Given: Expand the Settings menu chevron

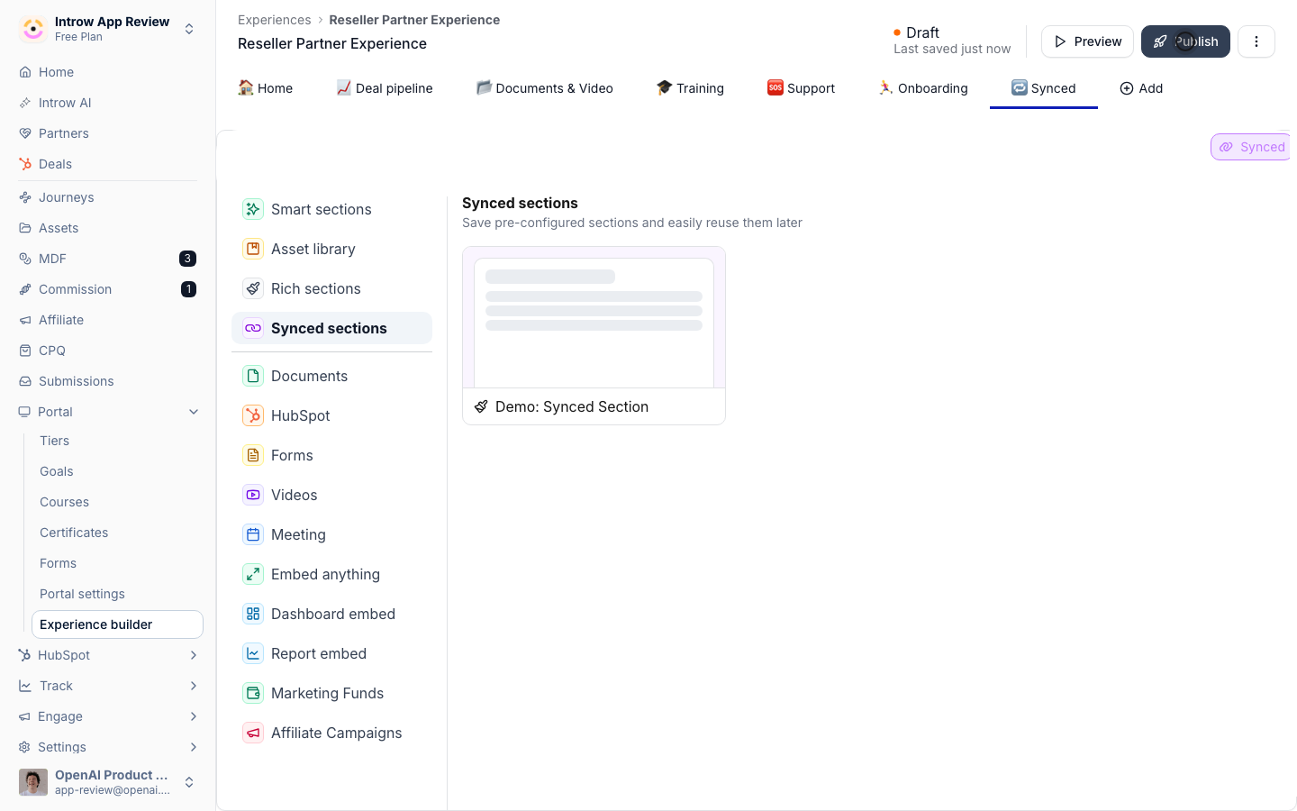Looking at the screenshot, I should 194,747.
